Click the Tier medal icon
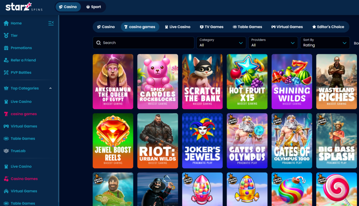 point(6,36)
